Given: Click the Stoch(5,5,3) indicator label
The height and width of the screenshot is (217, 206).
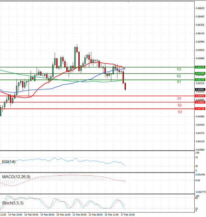Looking at the screenshot, I should pos(13,203).
